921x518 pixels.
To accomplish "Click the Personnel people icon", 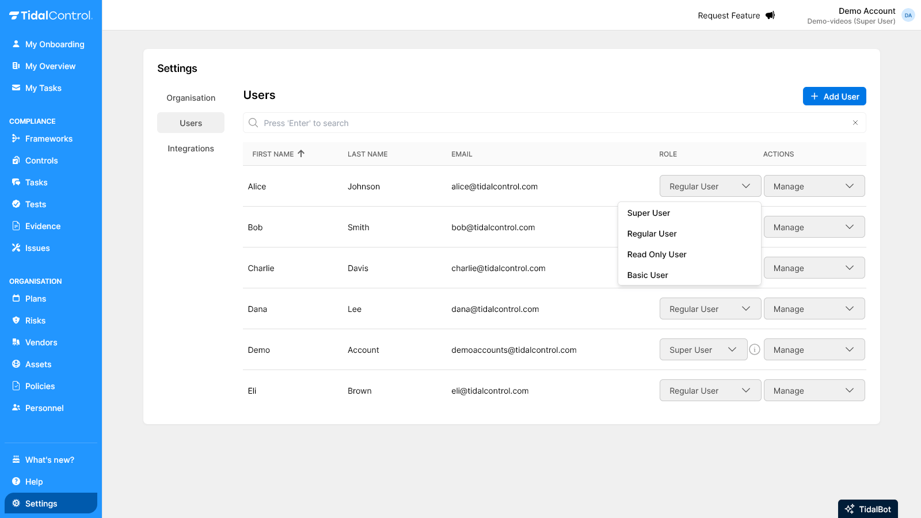I will point(16,408).
